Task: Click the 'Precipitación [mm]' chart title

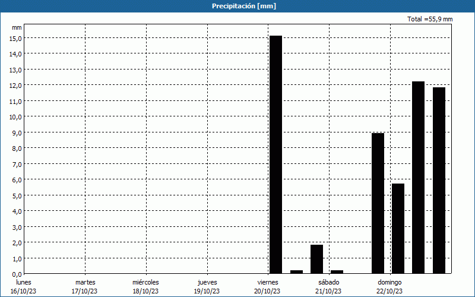Action: [x=244, y=6]
